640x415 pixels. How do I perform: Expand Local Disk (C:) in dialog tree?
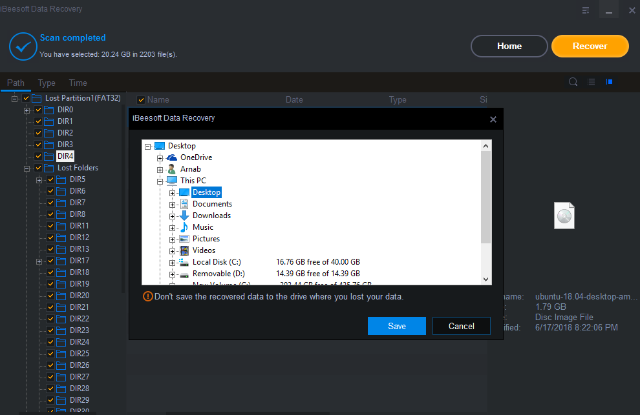coord(172,263)
